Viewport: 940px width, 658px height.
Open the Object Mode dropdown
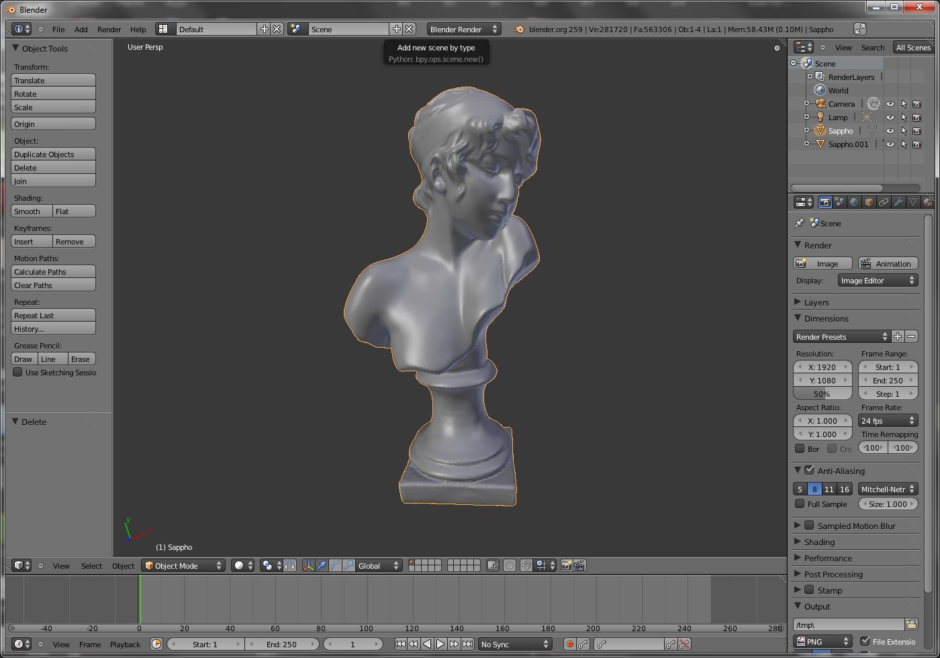pyautogui.click(x=183, y=565)
